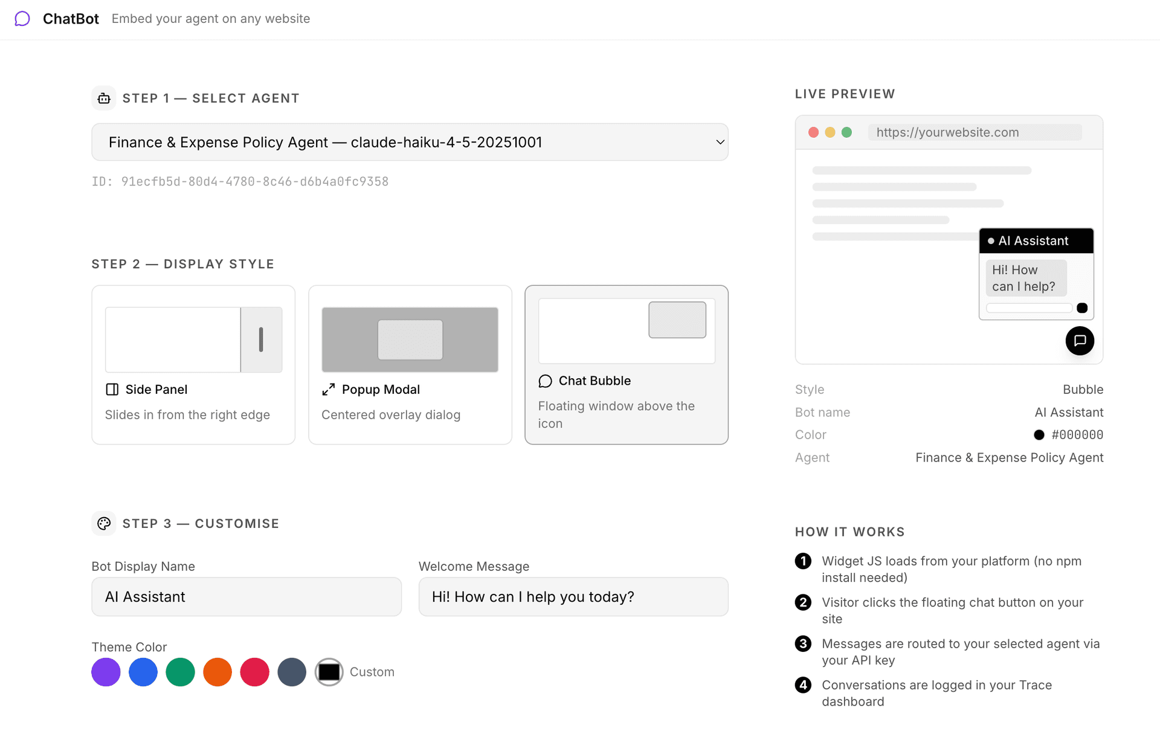This screenshot has width=1160, height=737.
Task: Choose the purple theme color
Action: 106,672
